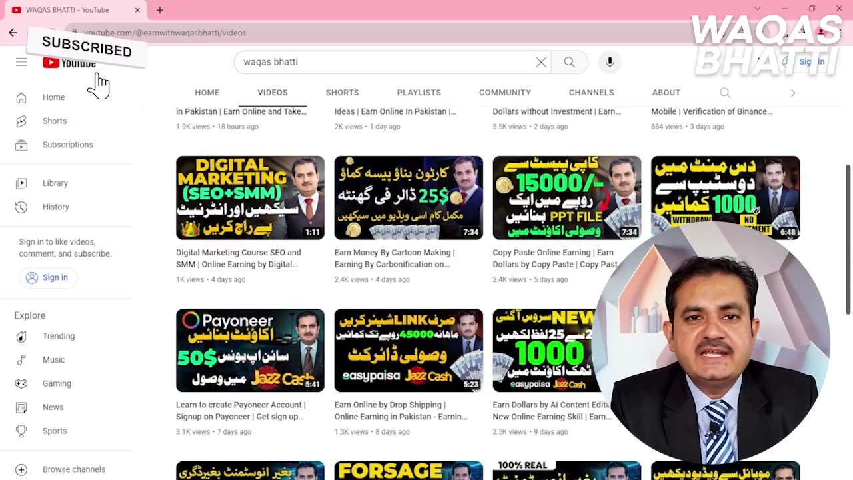Click the Home icon in sidebar
This screenshot has height=480, width=853.
coord(21,97)
